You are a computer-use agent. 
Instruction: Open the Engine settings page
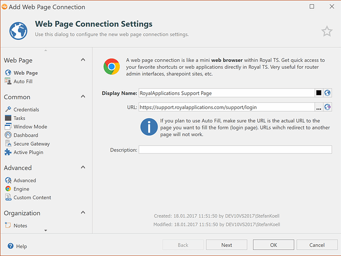click(21, 189)
